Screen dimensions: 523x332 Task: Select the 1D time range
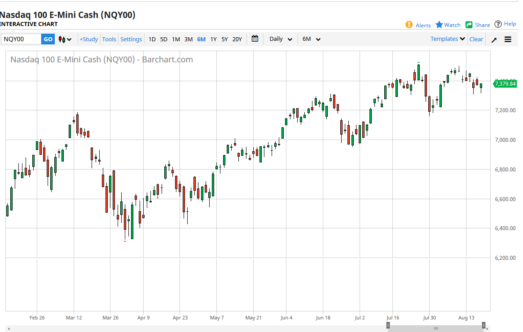point(152,39)
